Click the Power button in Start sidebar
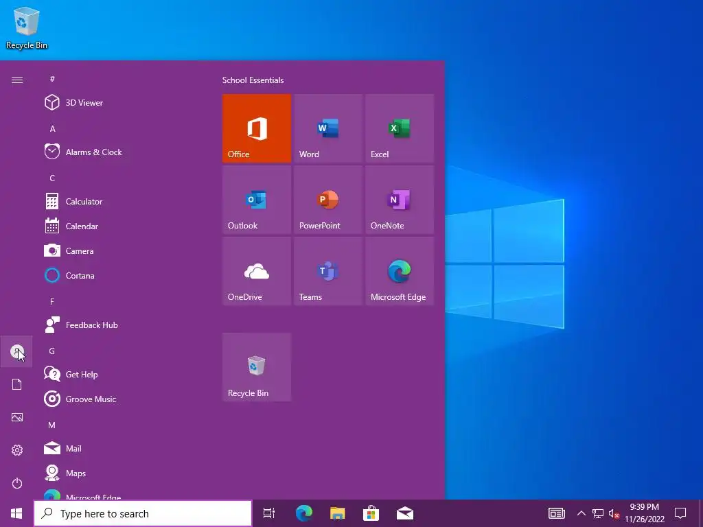 pos(16,483)
